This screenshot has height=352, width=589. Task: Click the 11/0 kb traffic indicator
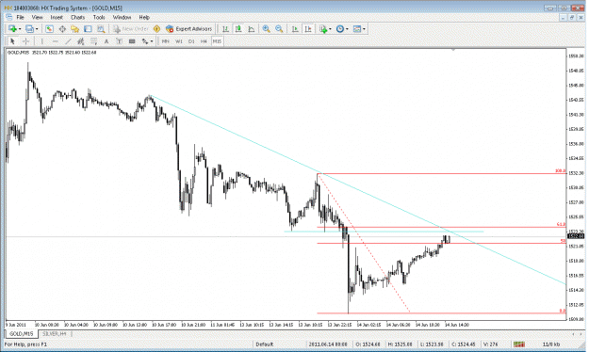click(x=551, y=344)
